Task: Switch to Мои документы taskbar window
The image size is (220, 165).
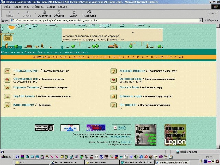Action: coord(102,162)
